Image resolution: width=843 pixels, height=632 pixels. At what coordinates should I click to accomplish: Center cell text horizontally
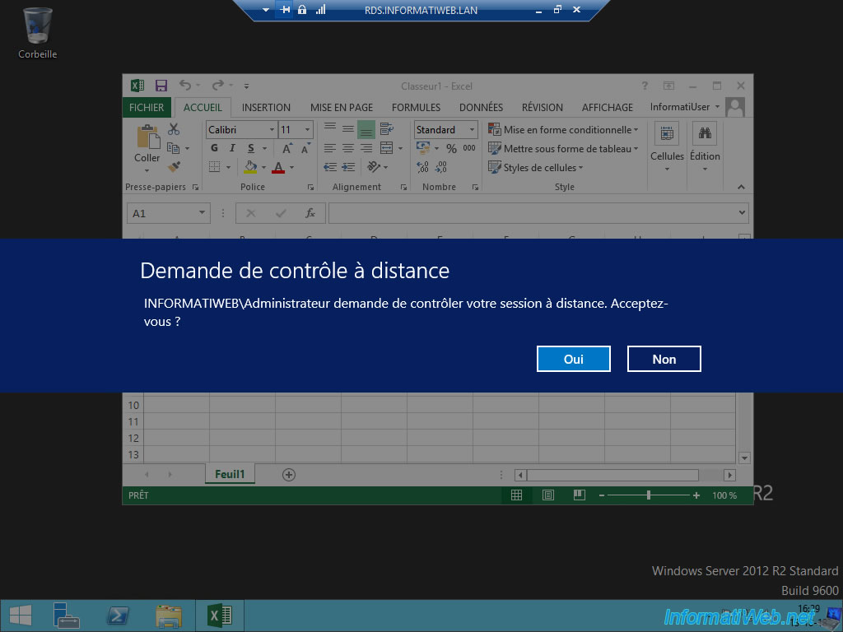tap(348, 148)
